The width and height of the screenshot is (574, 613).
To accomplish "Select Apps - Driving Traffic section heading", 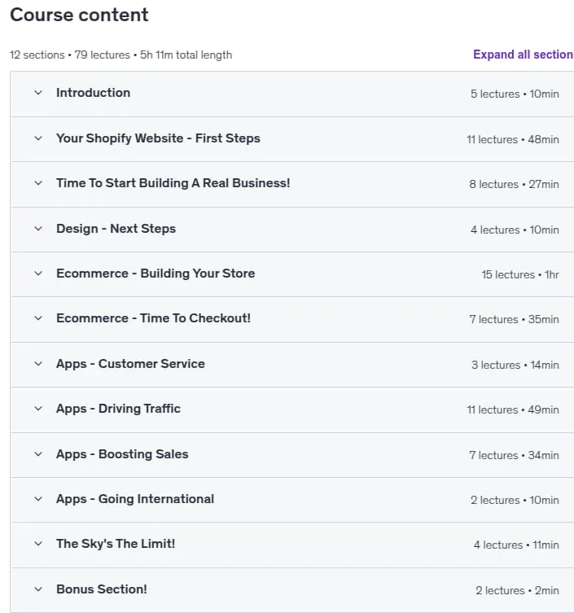I will point(118,409).
